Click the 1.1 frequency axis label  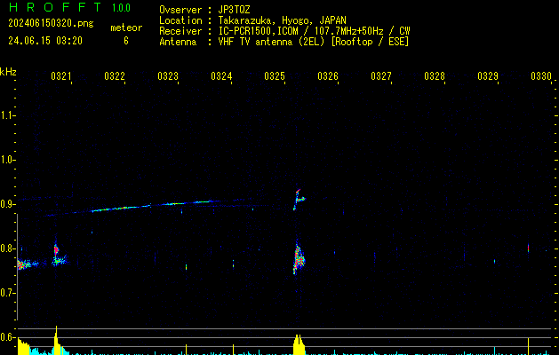8,115
